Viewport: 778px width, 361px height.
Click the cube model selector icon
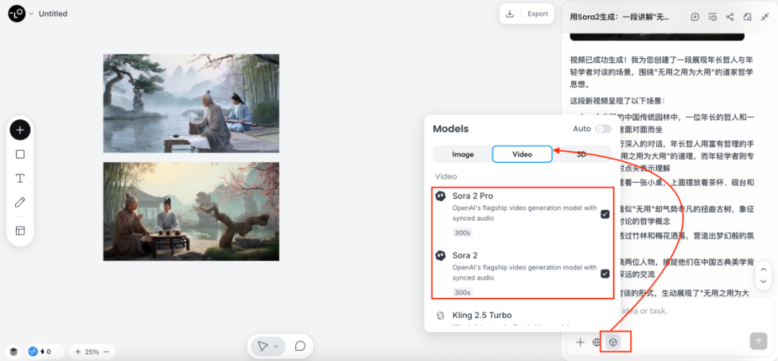pyautogui.click(x=613, y=342)
